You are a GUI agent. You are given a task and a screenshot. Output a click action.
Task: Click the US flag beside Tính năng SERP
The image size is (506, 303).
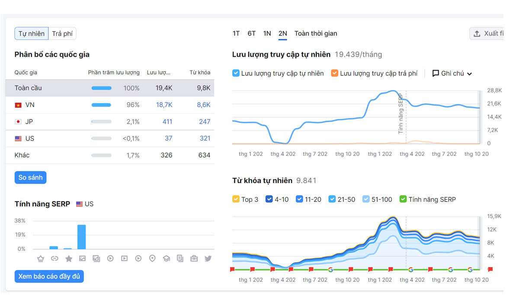pyautogui.click(x=79, y=204)
